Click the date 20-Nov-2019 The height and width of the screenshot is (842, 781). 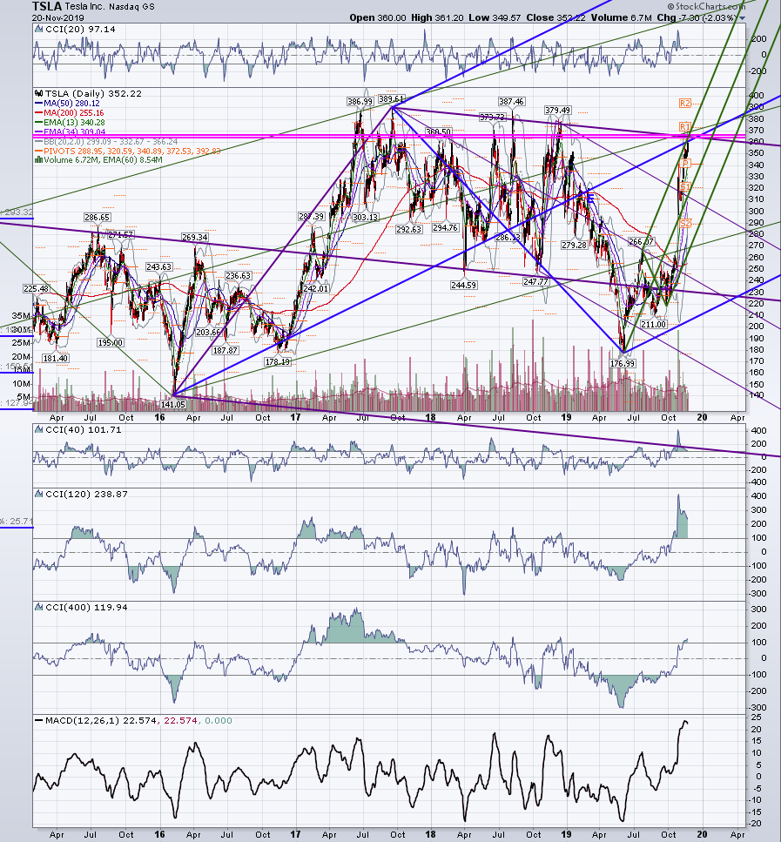(58, 17)
